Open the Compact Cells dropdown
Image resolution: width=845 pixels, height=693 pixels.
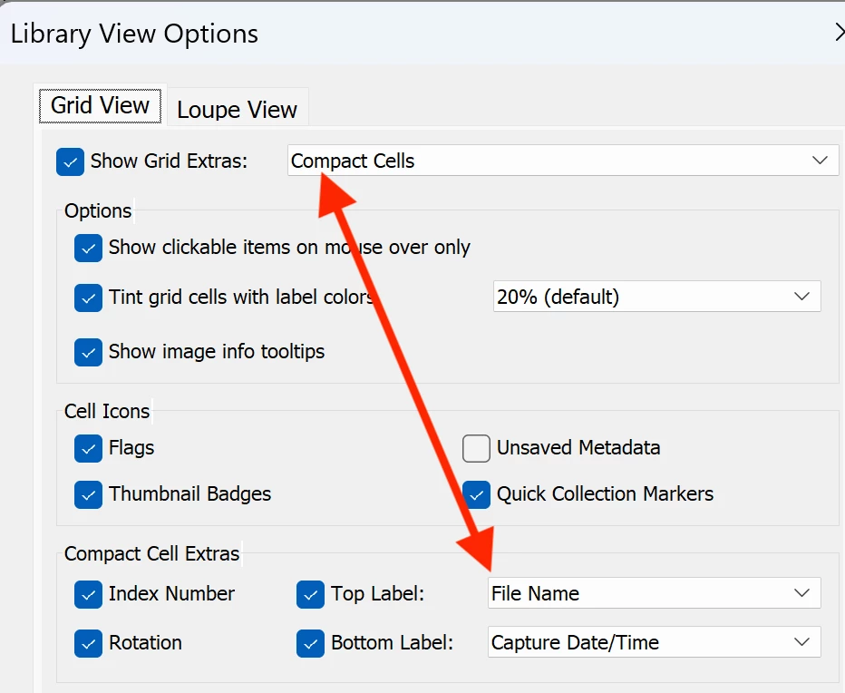[x=562, y=161]
